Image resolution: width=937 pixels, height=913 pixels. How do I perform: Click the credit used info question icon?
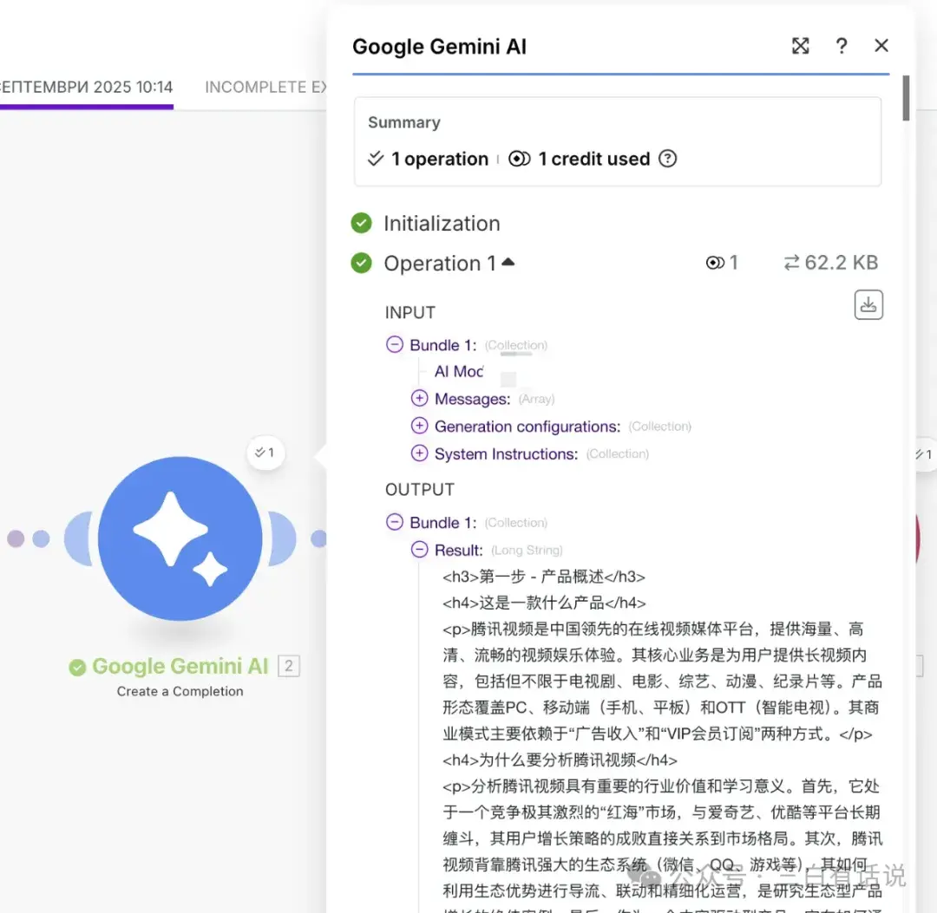667,159
